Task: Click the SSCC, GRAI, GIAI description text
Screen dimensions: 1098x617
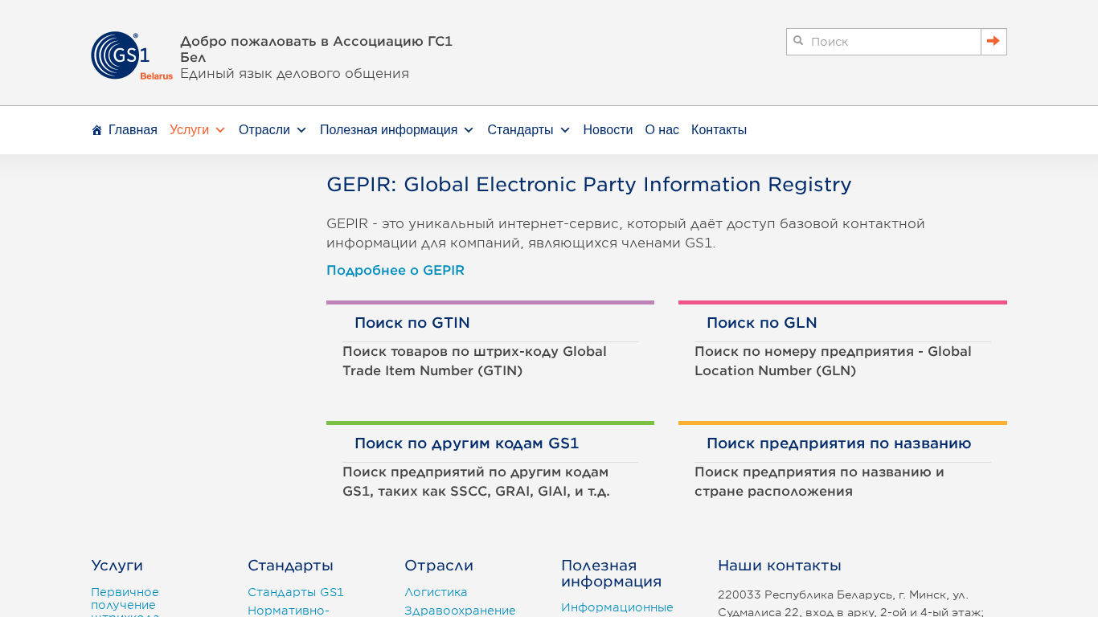Action: pos(476,482)
